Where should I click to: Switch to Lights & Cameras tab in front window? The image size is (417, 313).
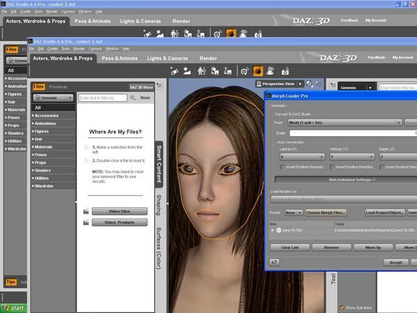coord(167,58)
